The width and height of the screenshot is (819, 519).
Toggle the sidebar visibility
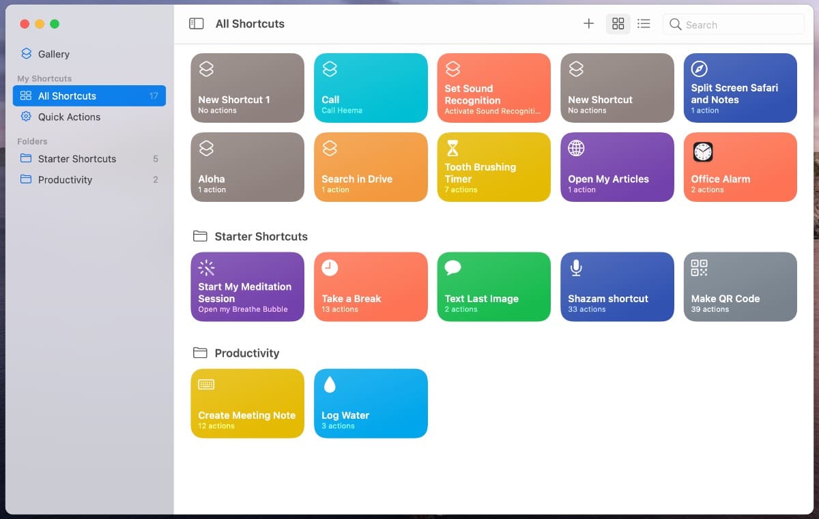(197, 24)
